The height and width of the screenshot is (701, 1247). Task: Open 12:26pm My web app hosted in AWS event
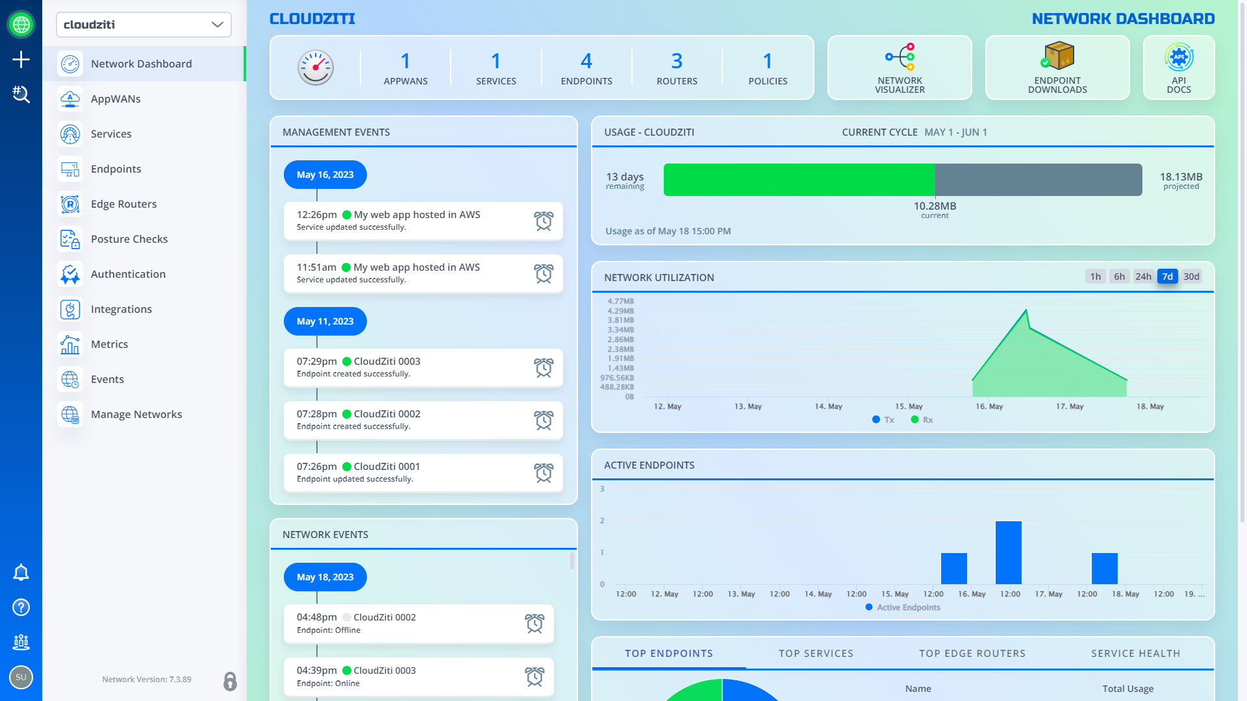coord(423,221)
